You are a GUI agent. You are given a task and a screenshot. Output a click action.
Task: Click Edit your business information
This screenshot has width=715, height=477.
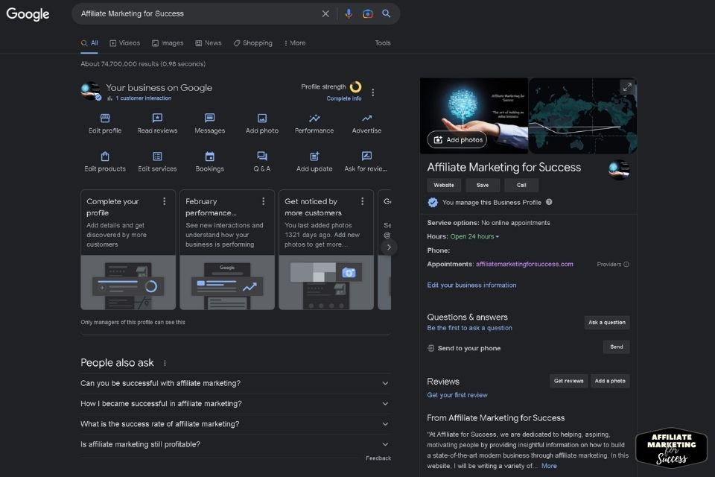pos(471,285)
